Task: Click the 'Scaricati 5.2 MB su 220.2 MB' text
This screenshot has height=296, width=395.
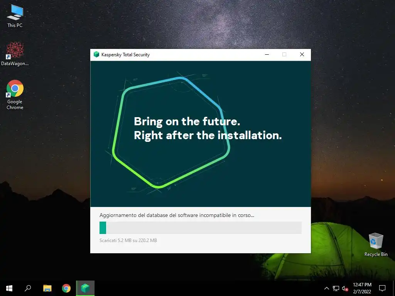Action: pos(128,240)
